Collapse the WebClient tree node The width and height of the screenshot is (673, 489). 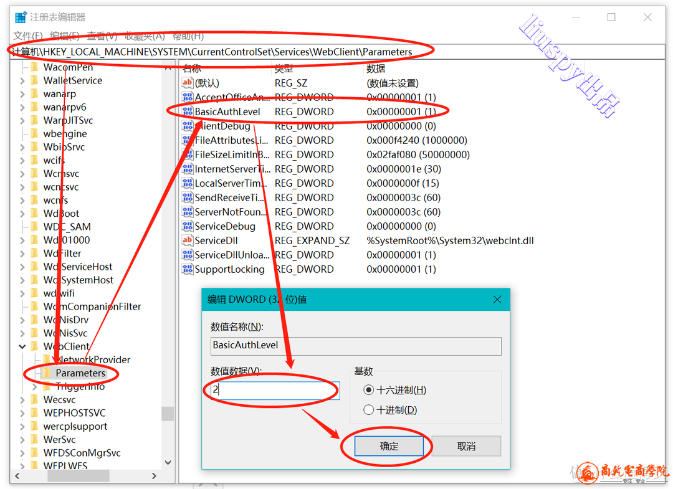click(x=22, y=346)
